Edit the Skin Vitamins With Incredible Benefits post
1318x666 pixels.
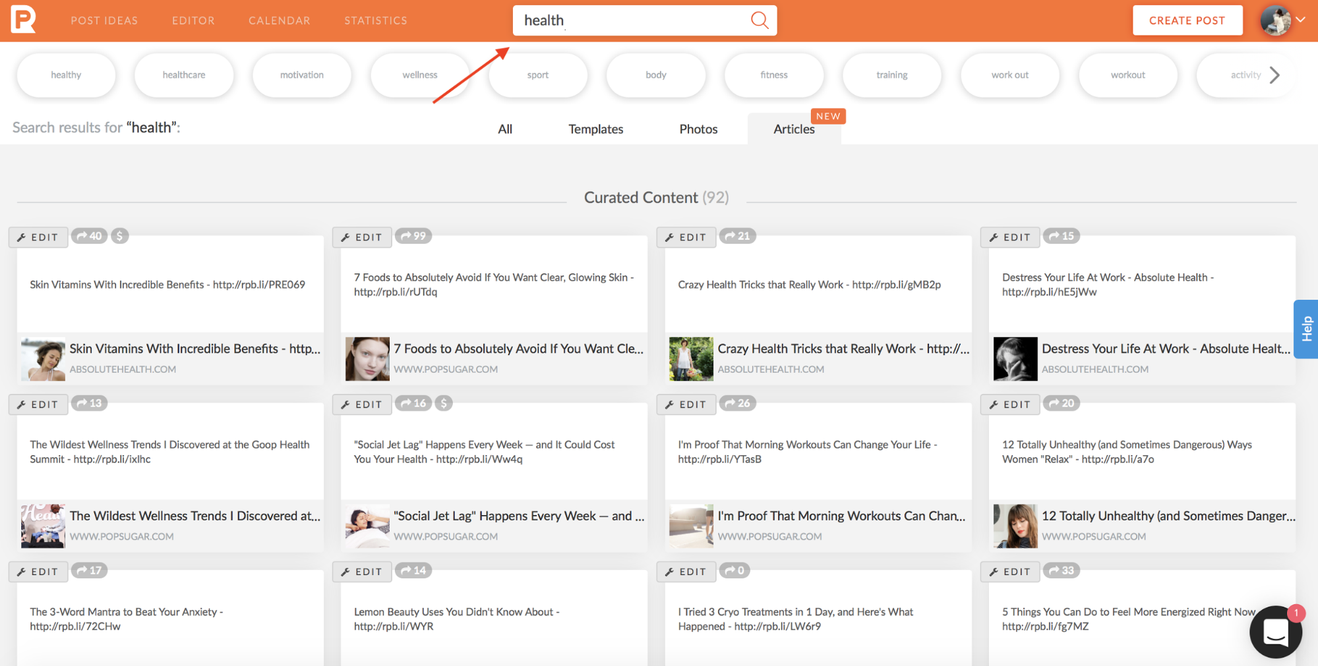pos(38,237)
